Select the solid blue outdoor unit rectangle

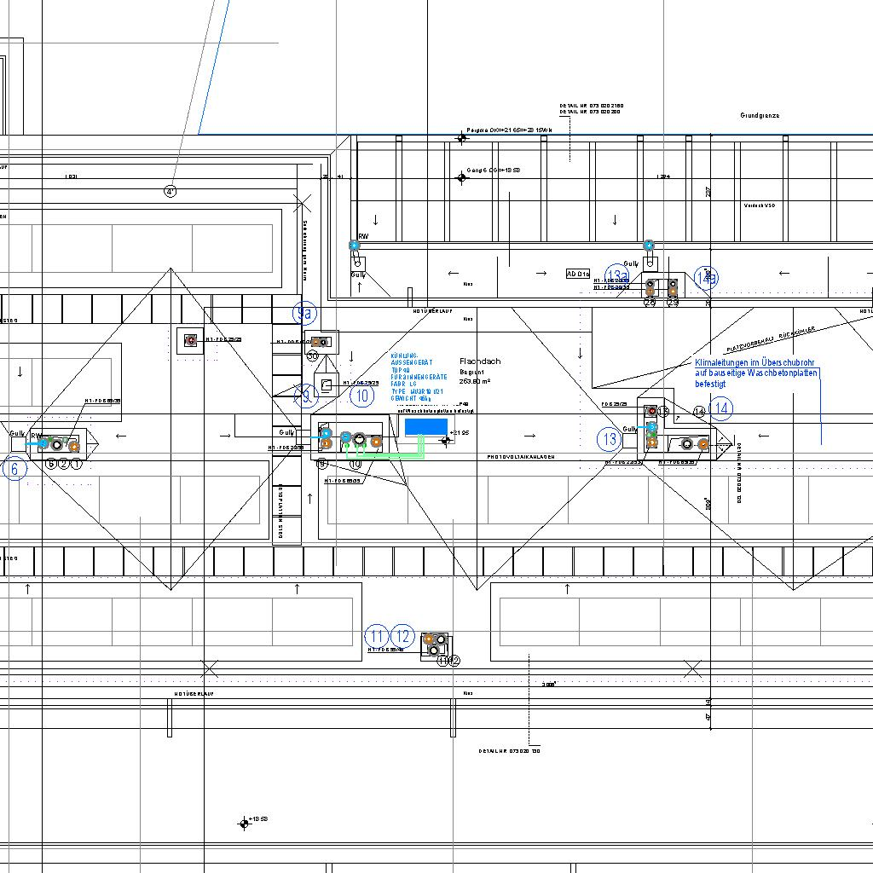pyautogui.click(x=426, y=426)
